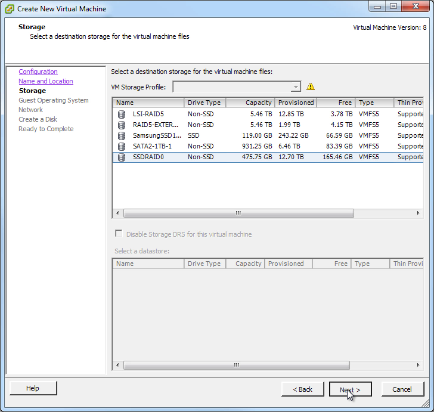This screenshot has height=412, width=434.
Task: Click the Help button
Action: tap(33, 388)
